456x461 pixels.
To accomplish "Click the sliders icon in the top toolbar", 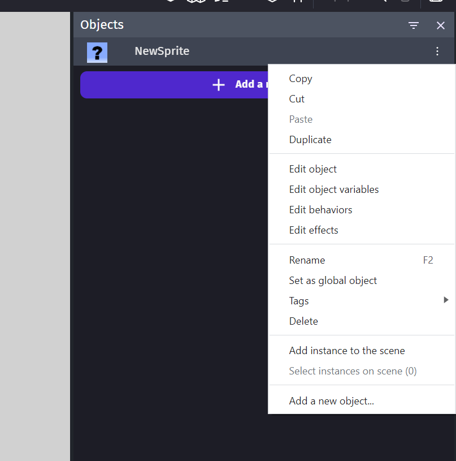I will tap(298, 2).
